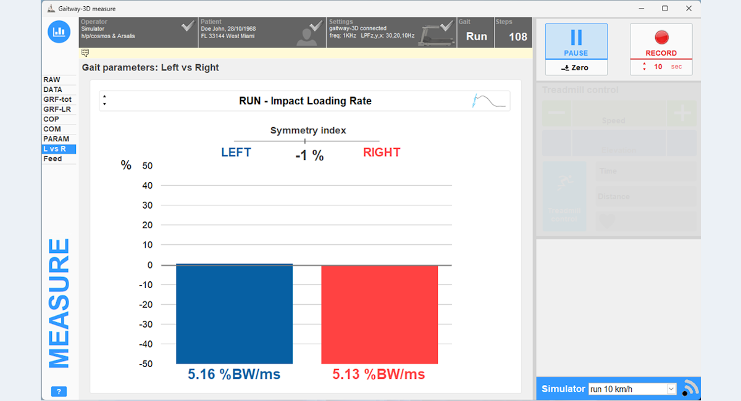Open the PARAM tab
The height and width of the screenshot is (401, 741).
[x=56, y=139]
